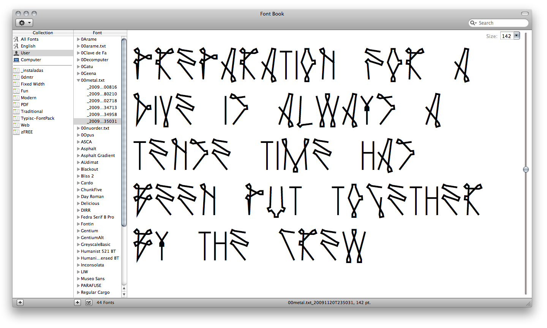Click the '00metal.txt_20091120T235031, 142 pt.' status text
The image size is (547, 328).
pos(329,303)
